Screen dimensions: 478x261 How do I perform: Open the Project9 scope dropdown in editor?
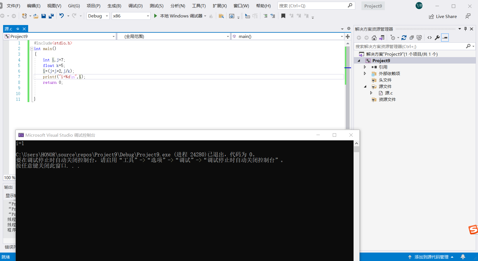pyautogui.click(x=60, y=37)
